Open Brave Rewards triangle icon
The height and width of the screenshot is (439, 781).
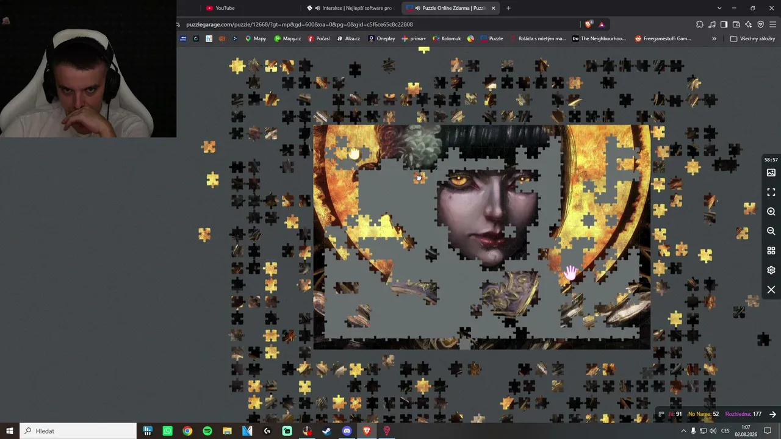point(602,24)
